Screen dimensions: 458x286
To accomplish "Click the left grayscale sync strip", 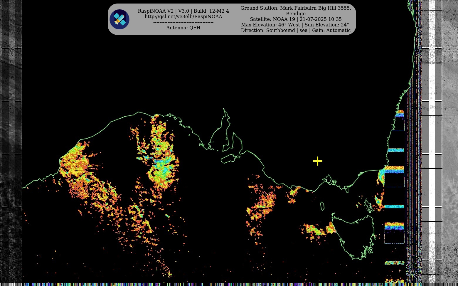I will [x=11, y=141].
